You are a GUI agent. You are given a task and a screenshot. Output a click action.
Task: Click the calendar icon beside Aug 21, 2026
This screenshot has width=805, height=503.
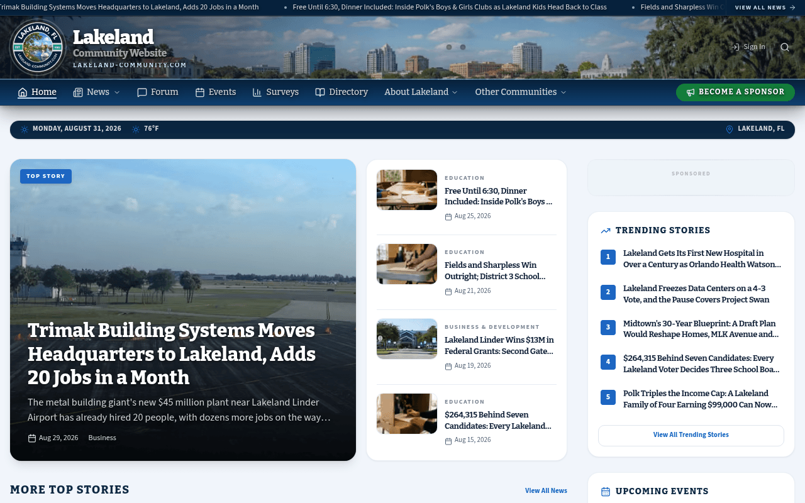(x=448, y=292)
